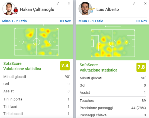Close the Luis Alberto panel

[145, 4]
